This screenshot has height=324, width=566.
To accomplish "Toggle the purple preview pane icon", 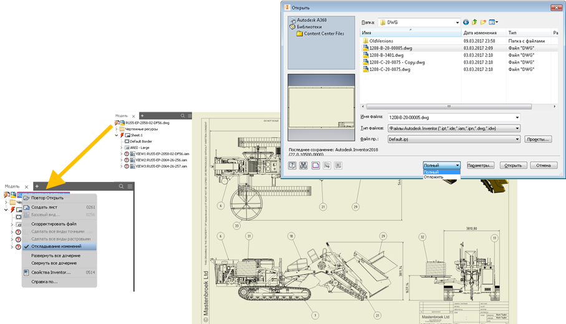I will pos(315,165).
